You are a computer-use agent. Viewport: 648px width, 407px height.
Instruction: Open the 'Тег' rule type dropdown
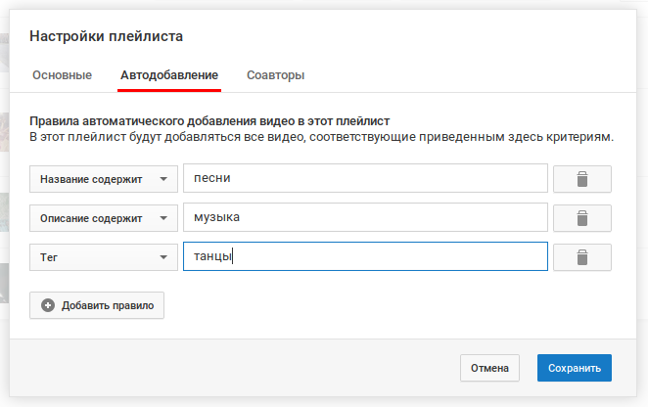click(x=104, y=257)
